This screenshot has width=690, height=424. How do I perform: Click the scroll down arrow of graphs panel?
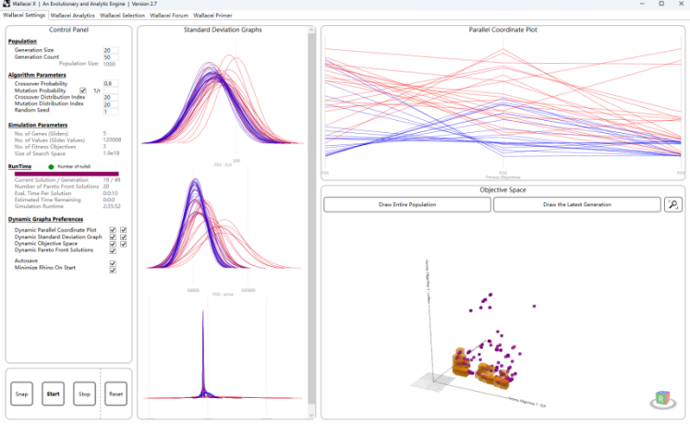[311, 415]
